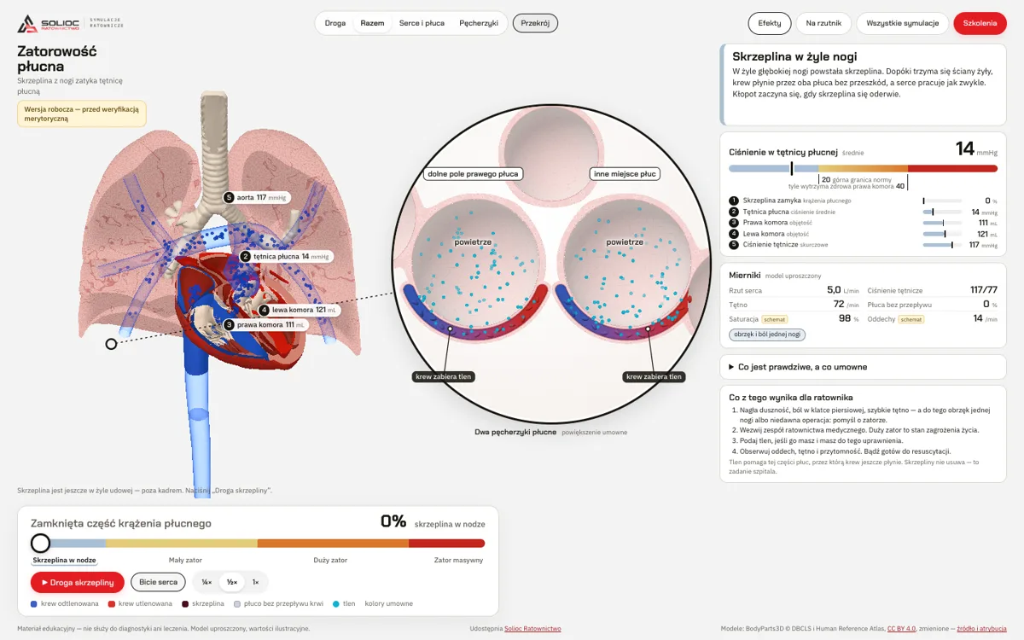The image size is (1024, 640).
Task: Click the skrzeplina legend dot
Action: (185, 603)
